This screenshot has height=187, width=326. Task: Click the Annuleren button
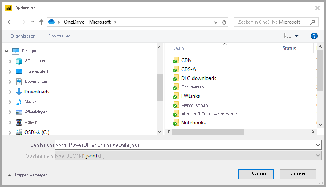tap(298, 174)
